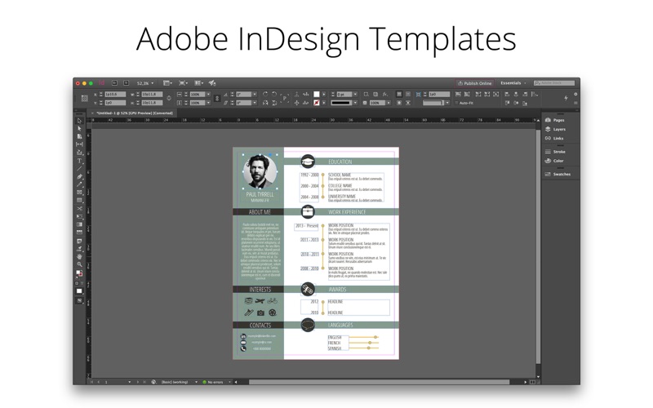Open the page number dropdown in the status bar
Viewport: 653px width, 408px height.
click(130, 382)
